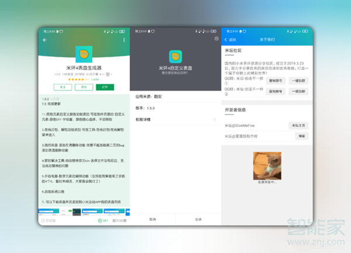351x253 pixels.
Task: Open 米坛主页 for 米坛@GiveMeFive
Action: (298, 126)
